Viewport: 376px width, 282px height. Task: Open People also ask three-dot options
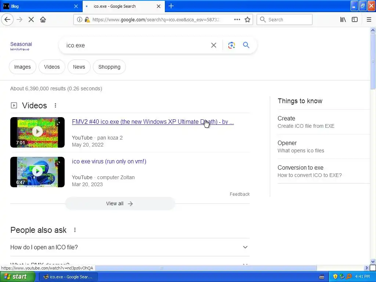pyautogui.click(x=75, y=230)
